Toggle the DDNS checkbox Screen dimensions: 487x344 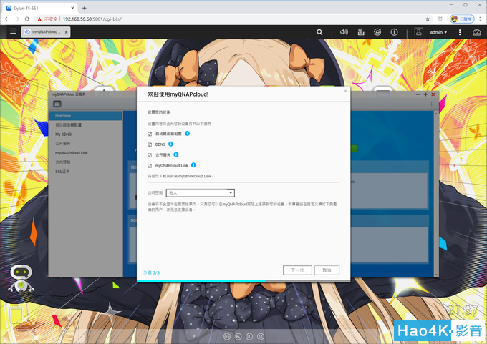pyautogui.click(x=150, y=144)
